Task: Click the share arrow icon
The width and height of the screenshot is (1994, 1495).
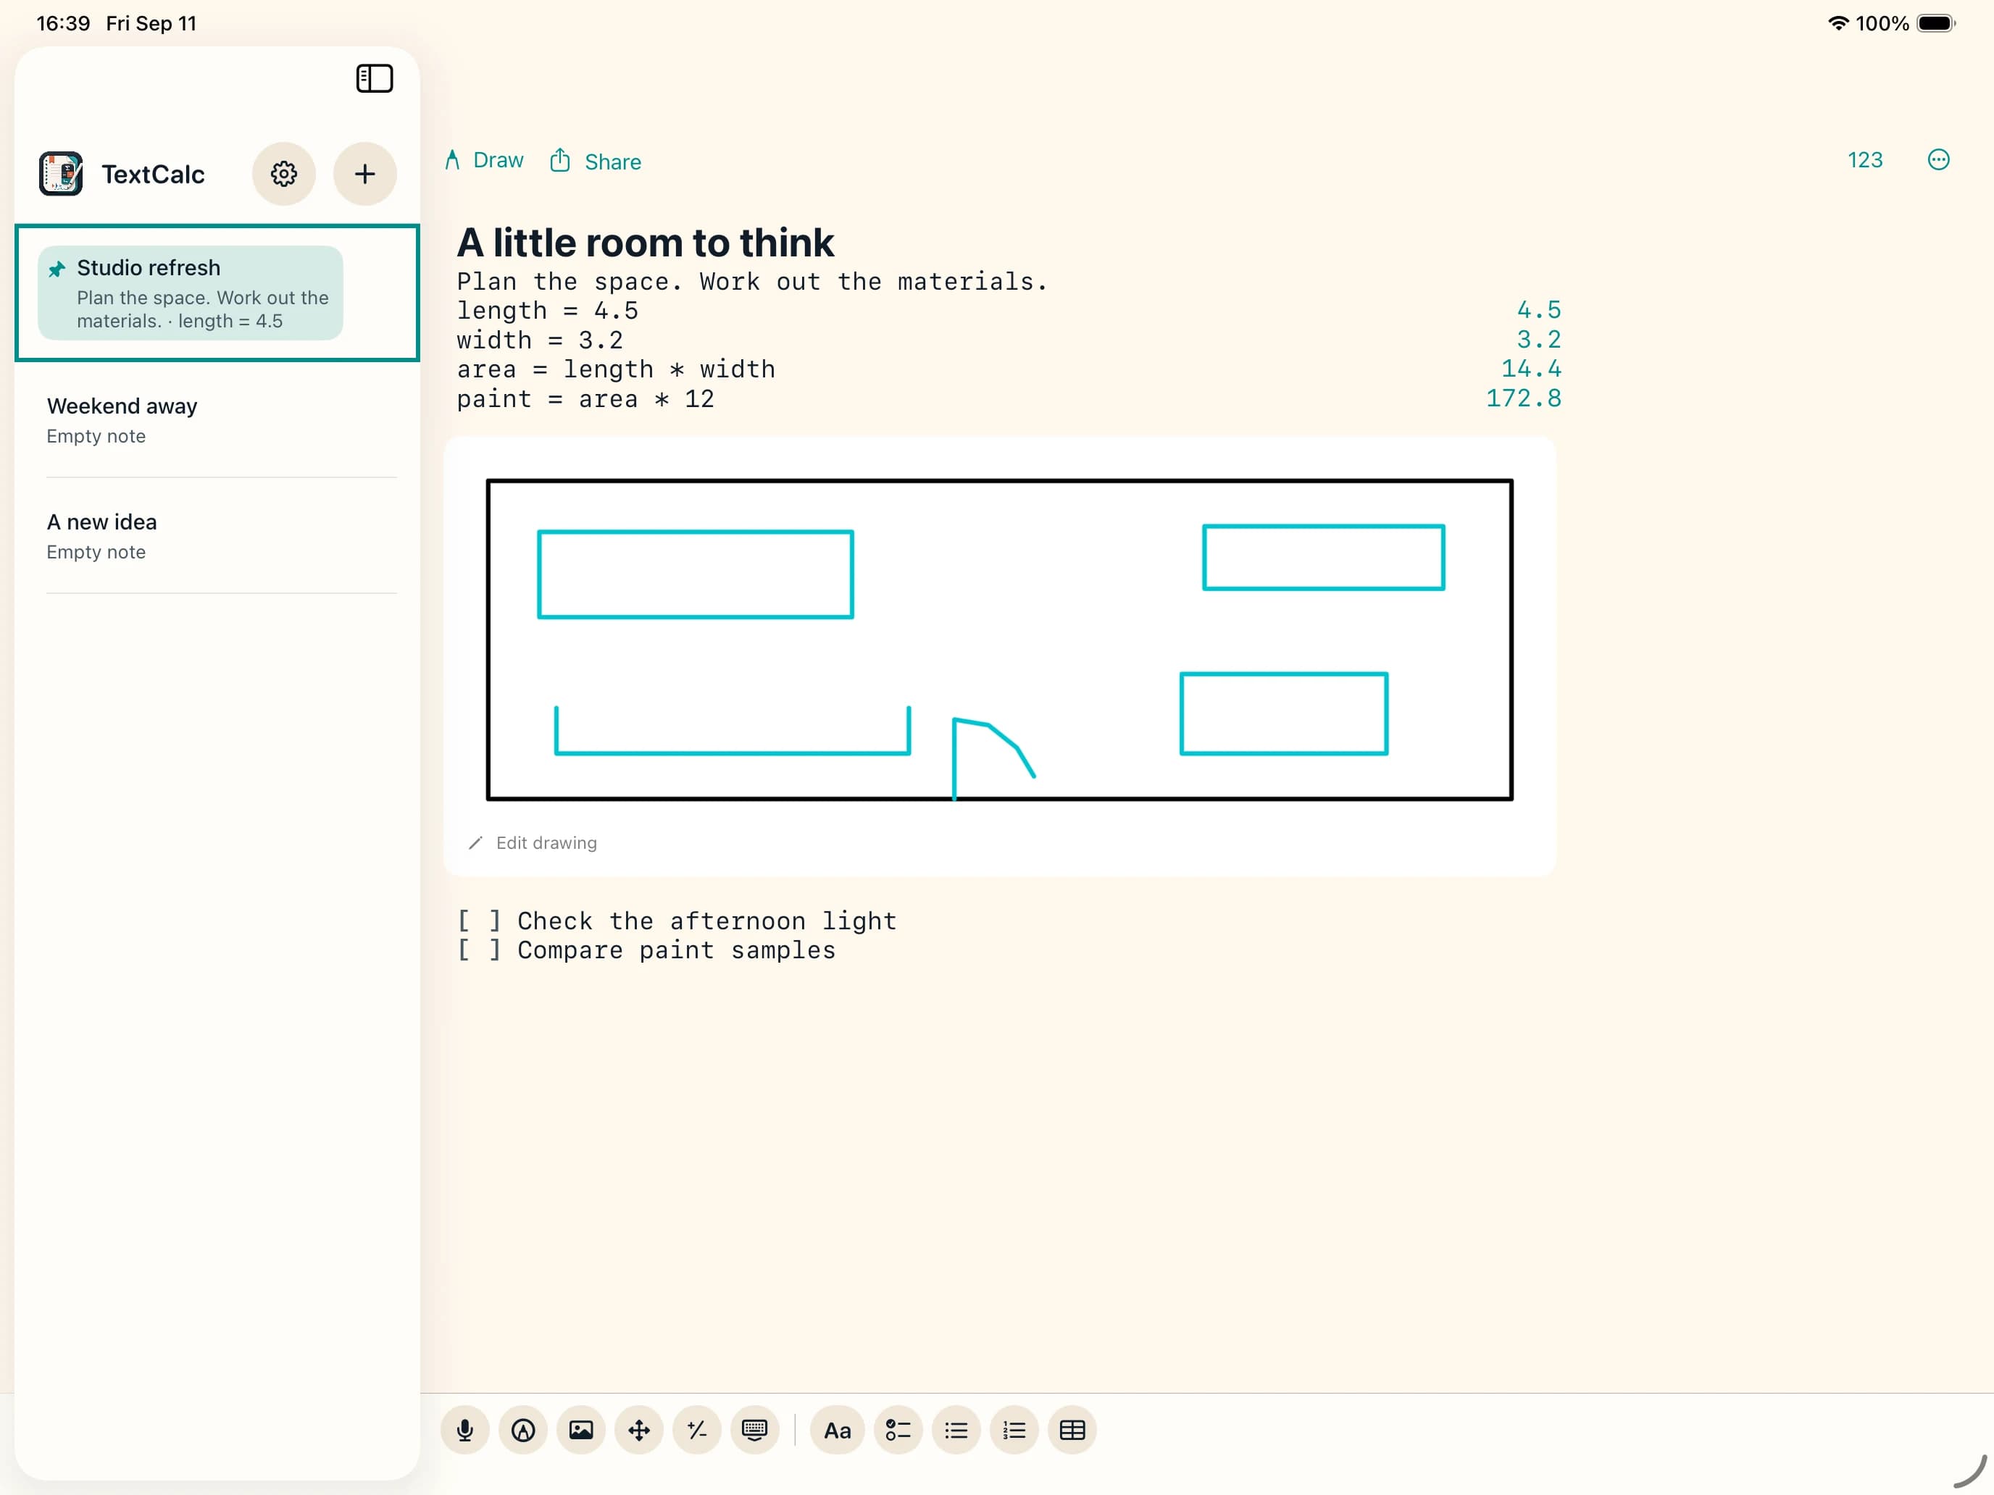Action: (560, 160)
